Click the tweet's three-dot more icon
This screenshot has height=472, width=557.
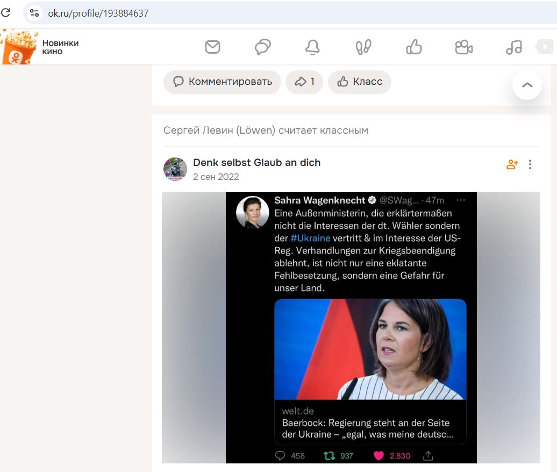[x=461, y=200]
